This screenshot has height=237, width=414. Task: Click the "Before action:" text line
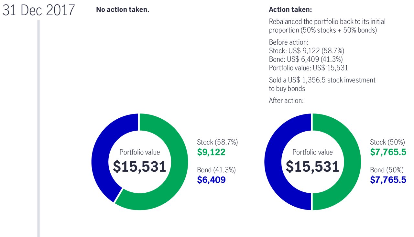[289, 42]
